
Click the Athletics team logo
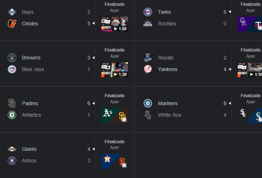(12, 115)
